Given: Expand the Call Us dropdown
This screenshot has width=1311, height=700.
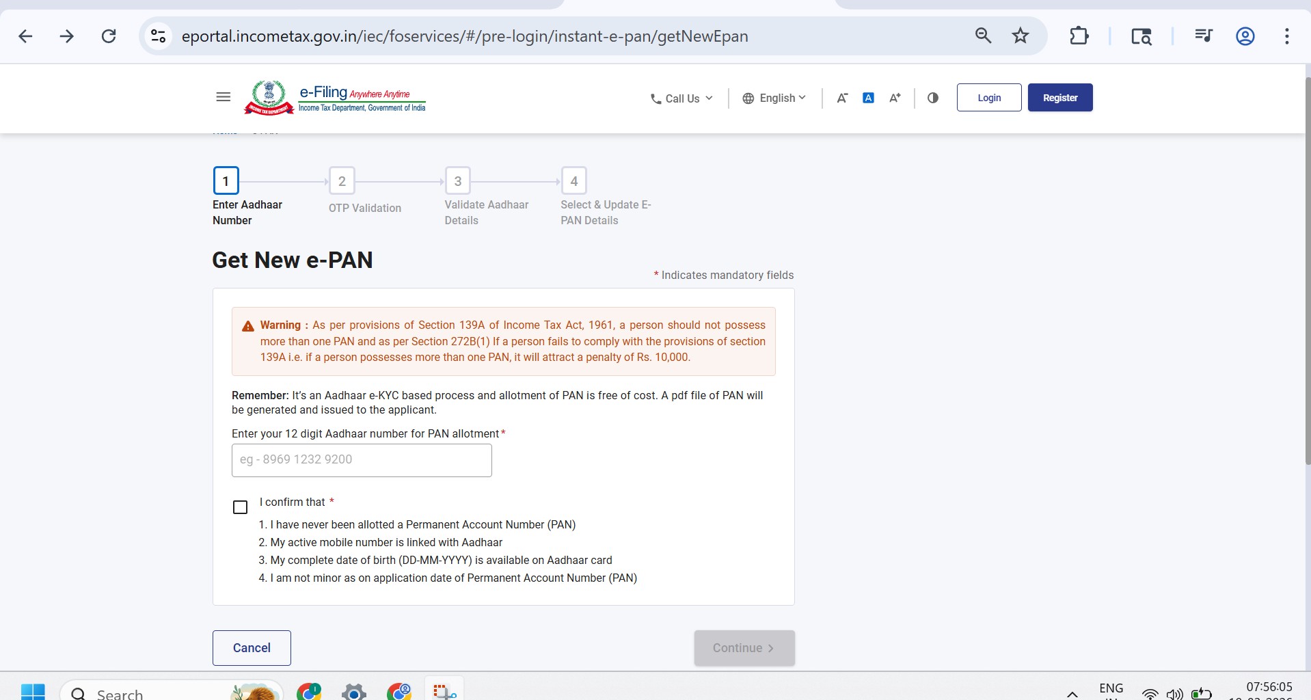Looking at the screenshot, I should (681, 98).
